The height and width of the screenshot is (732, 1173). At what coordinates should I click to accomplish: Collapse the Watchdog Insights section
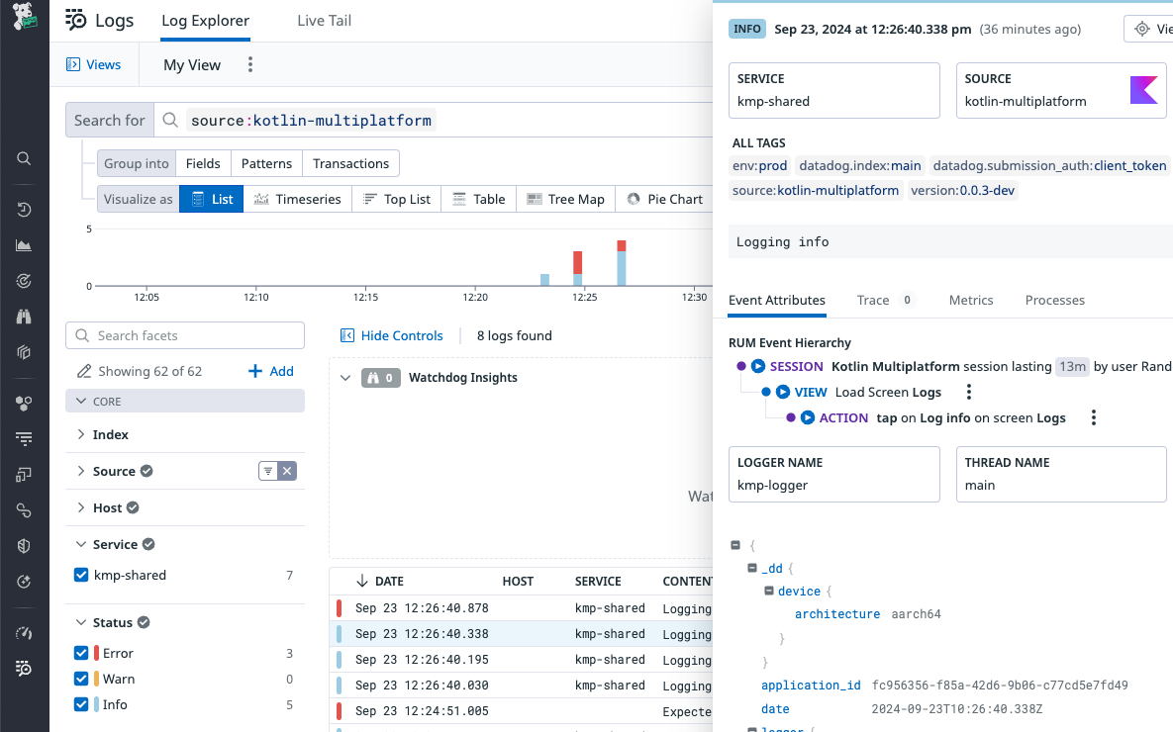click(x=345, y=377)
